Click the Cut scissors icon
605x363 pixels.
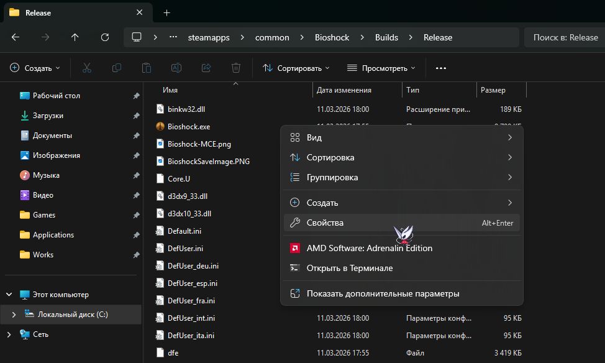pos(87,68)
